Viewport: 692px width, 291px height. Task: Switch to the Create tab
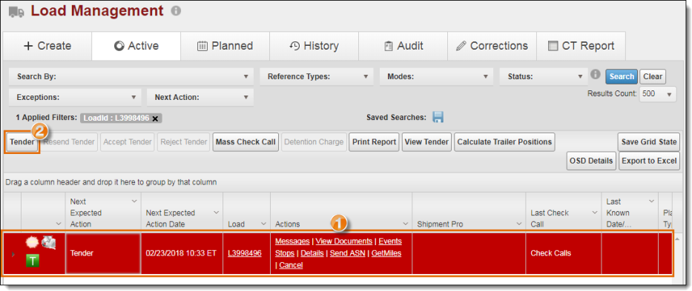tap(47, 46)
